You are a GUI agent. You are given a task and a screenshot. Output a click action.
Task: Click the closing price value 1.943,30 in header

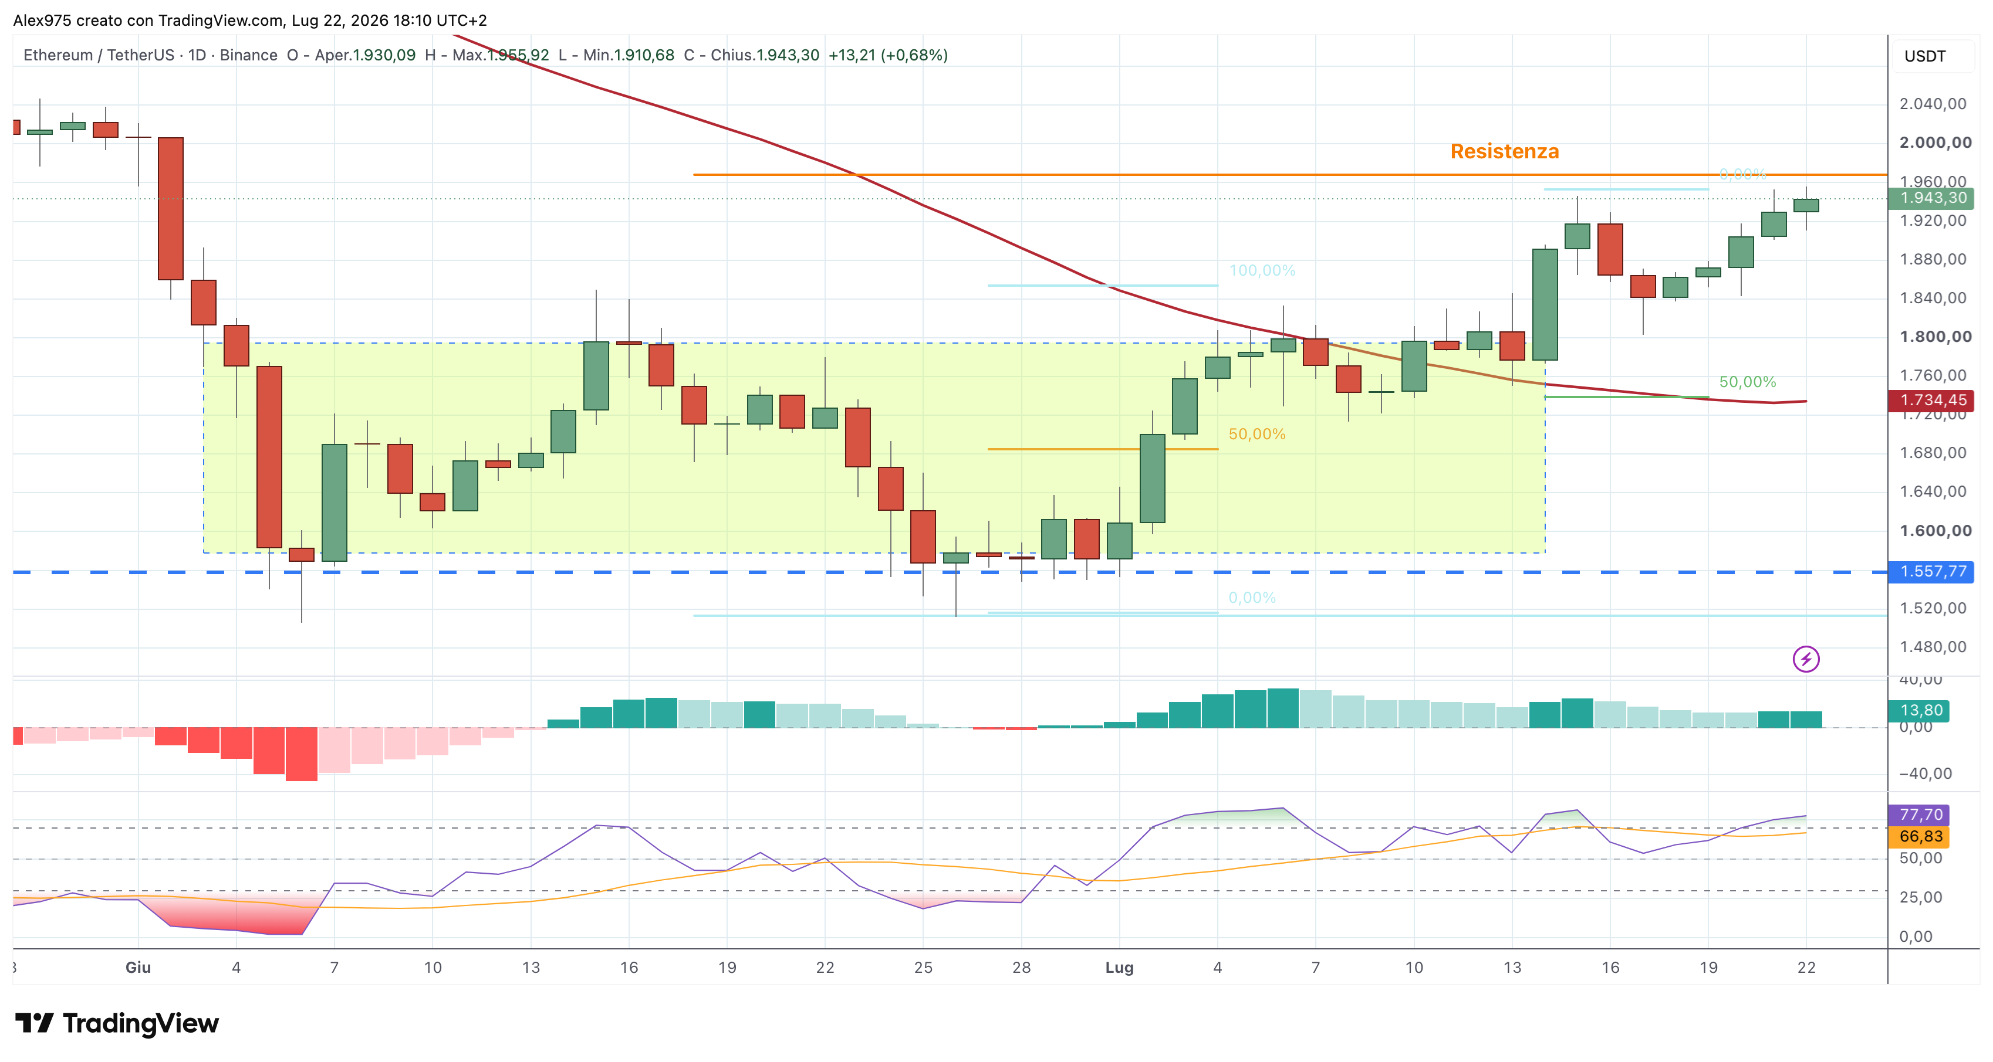(x=788, y=55)
